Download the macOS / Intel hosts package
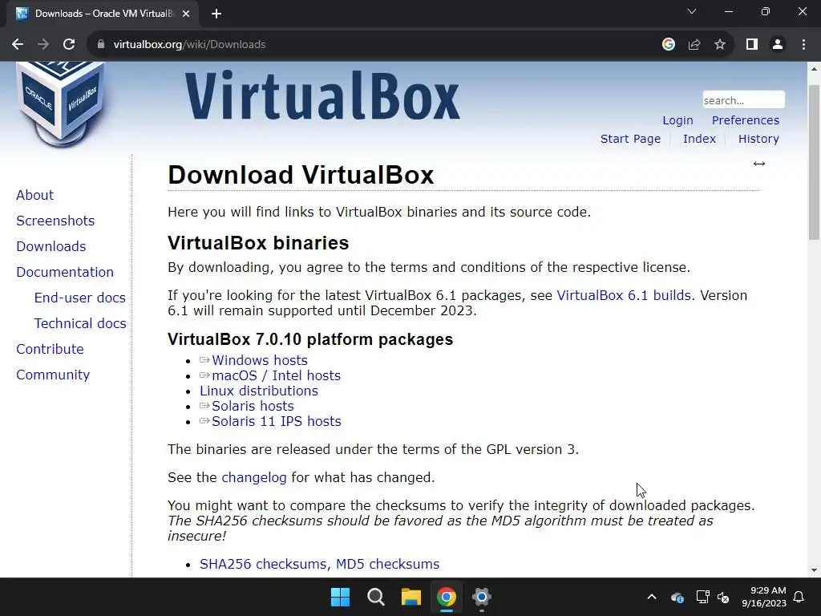The image size is (821, 616). 276,375
